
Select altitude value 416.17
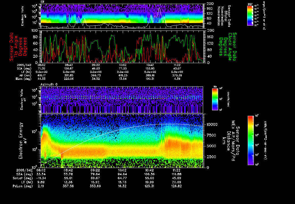(x=41, y=75)
